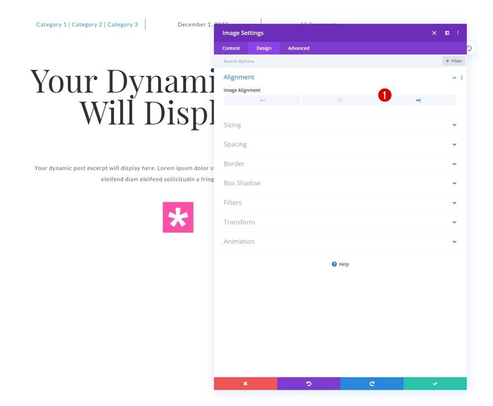Switch to the Advanced tab
The image size is (493, 406).
(299, 48)
